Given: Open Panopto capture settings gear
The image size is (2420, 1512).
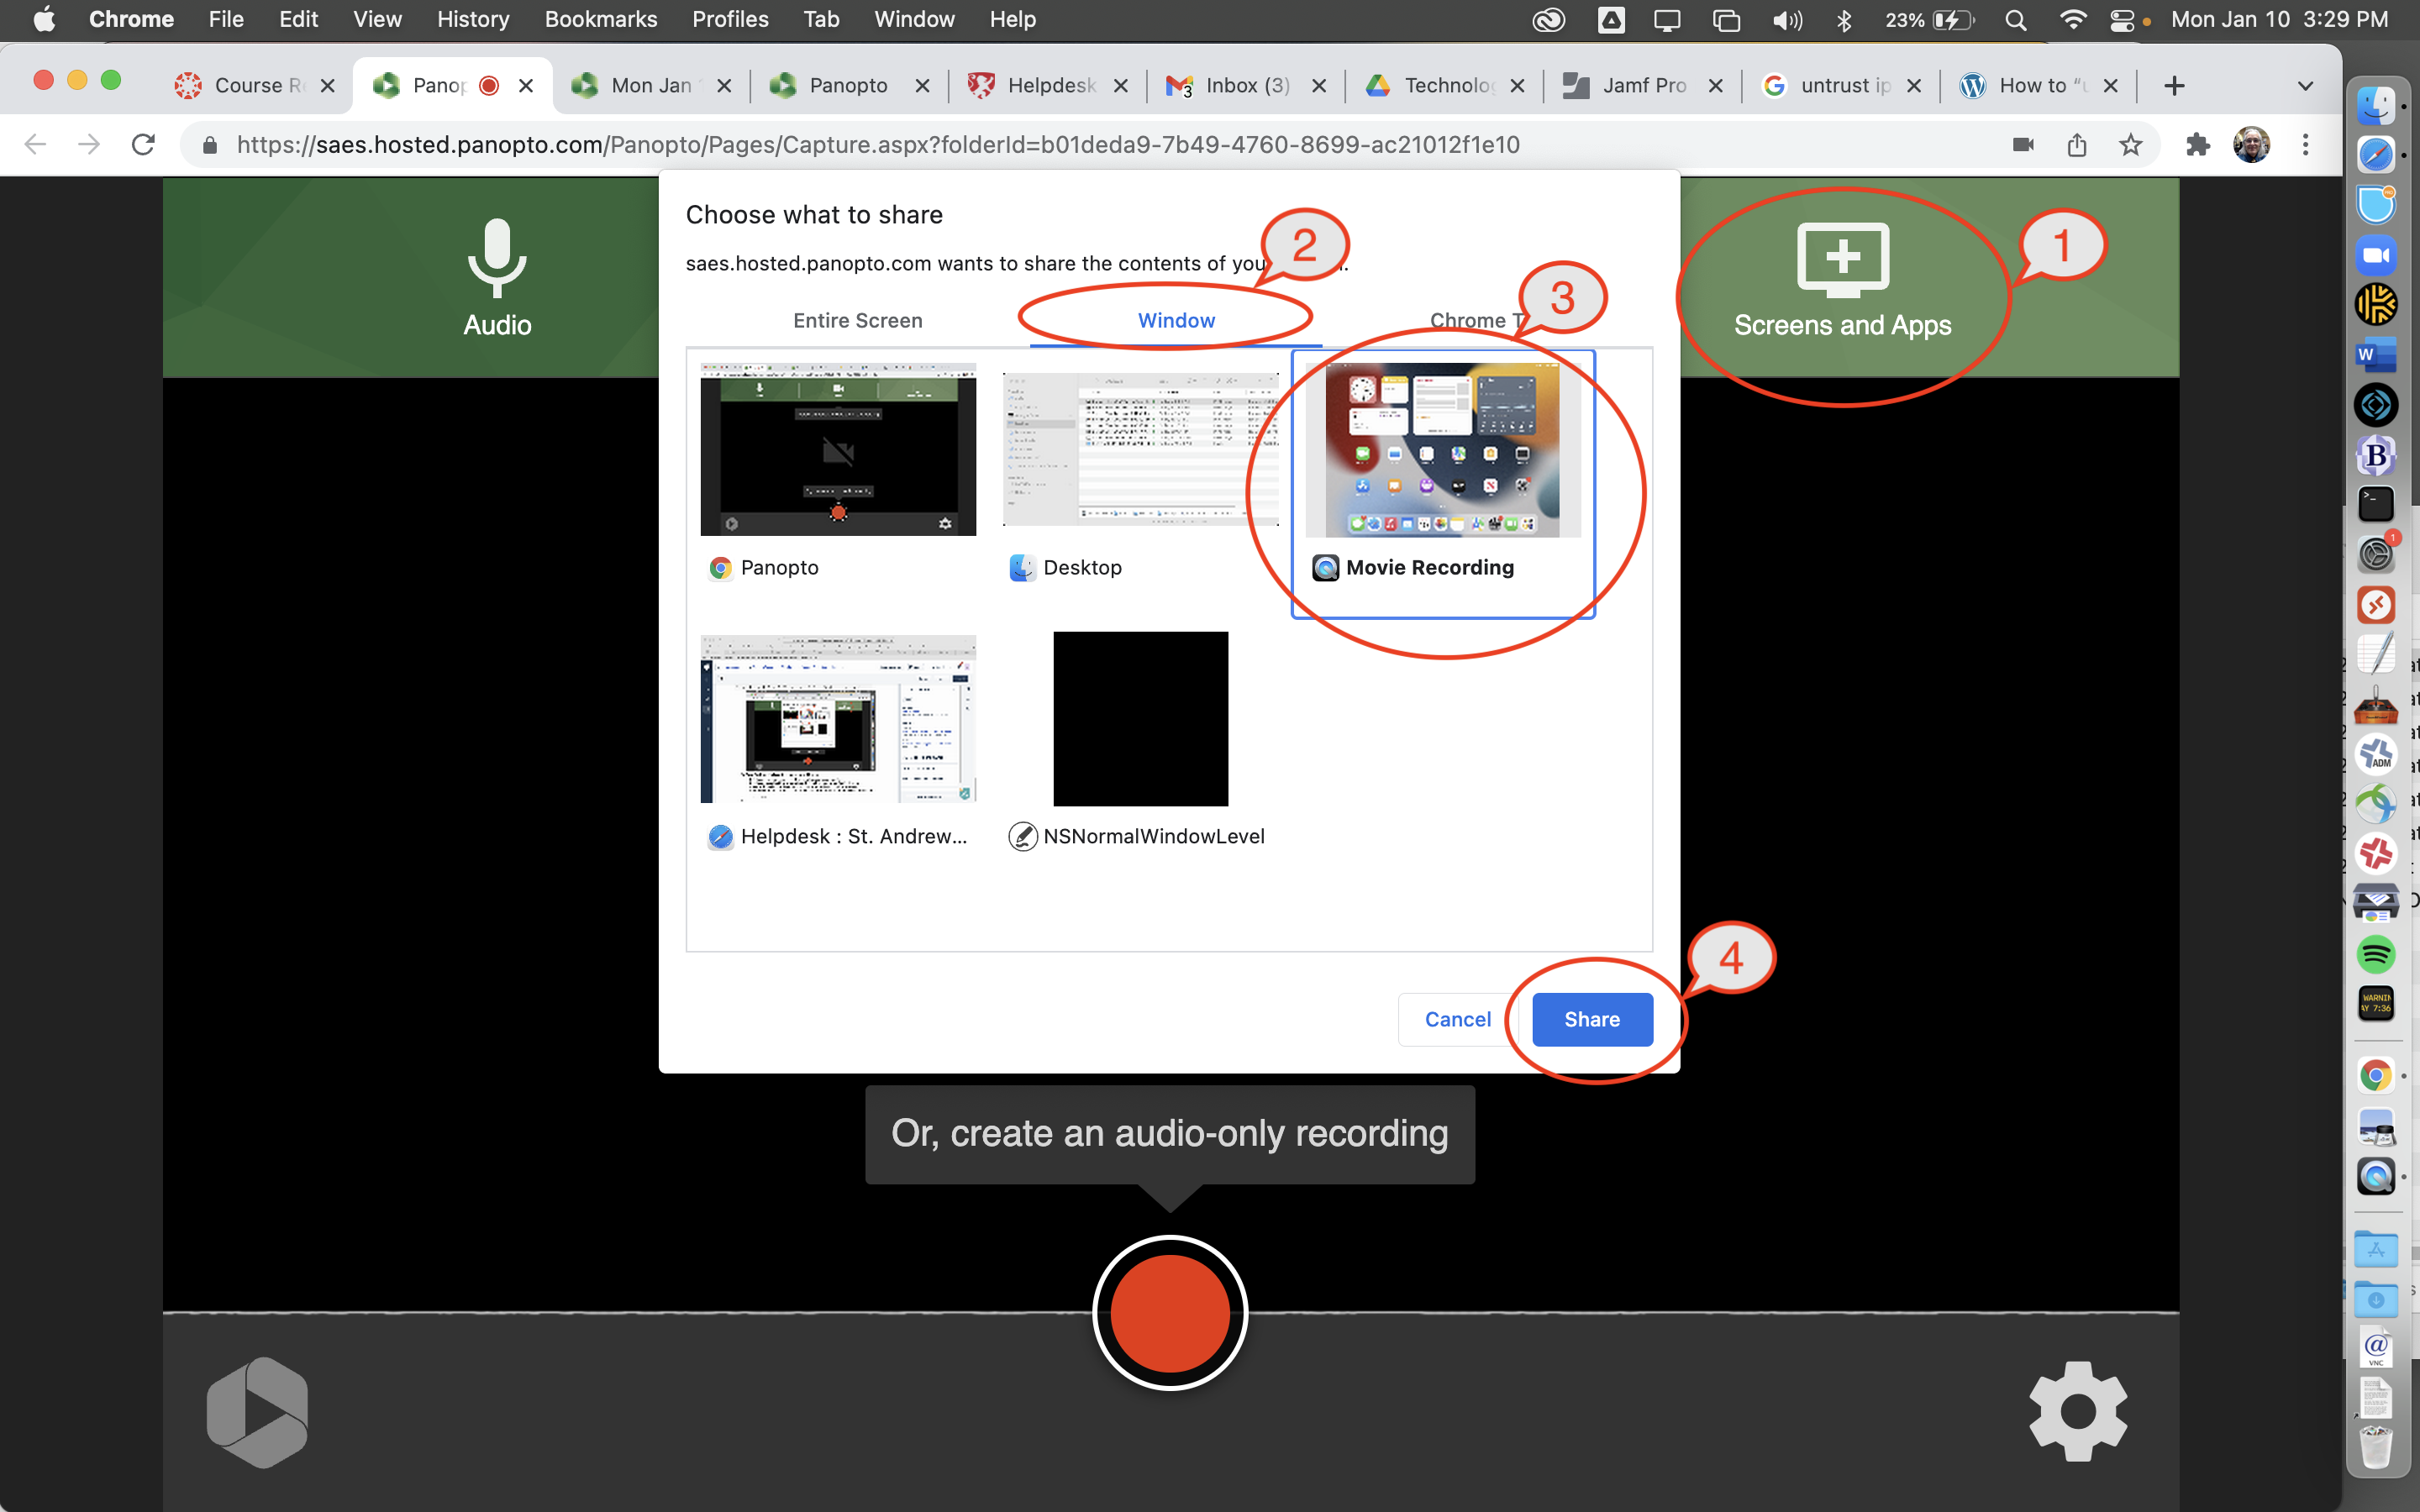Looking at the screenshot, I should (2077, 1411).
